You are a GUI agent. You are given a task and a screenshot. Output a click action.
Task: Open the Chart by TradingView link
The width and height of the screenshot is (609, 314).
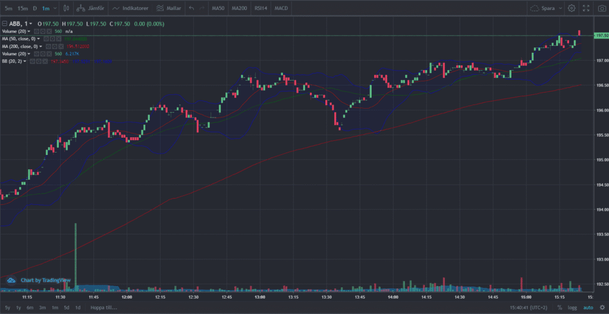click(46, 280)
